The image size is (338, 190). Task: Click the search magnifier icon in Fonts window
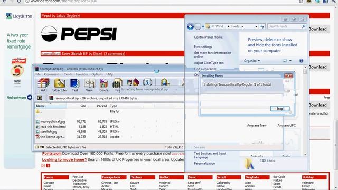304,26
